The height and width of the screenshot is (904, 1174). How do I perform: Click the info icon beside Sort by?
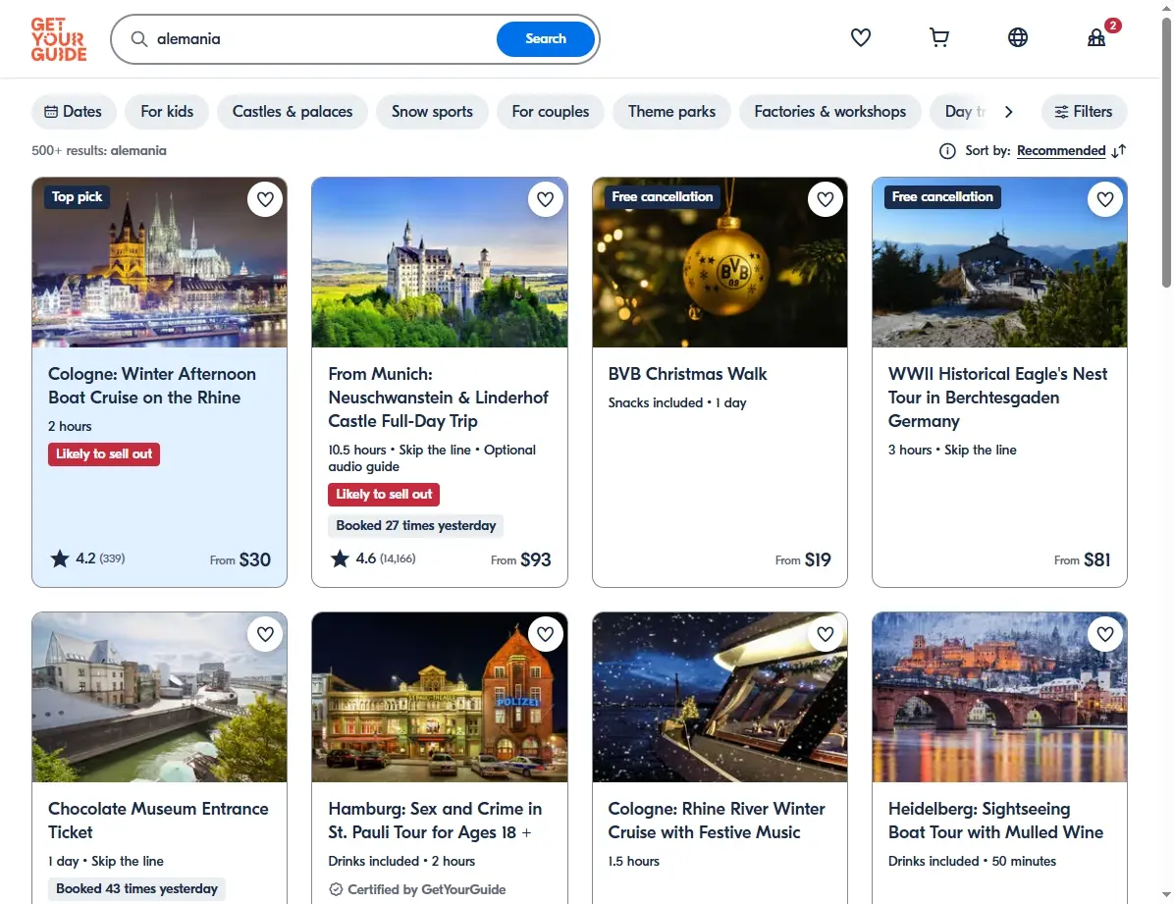click(947, 151)
